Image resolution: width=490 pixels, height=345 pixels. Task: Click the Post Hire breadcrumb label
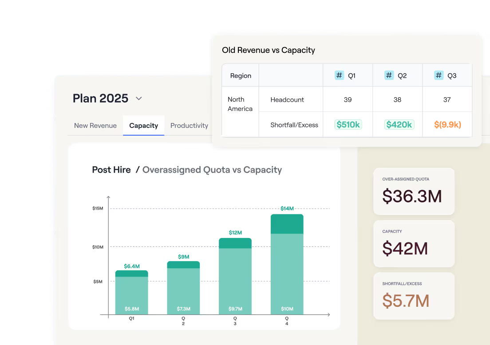click(x=111, y=170)
